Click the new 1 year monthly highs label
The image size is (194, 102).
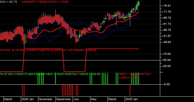[50, 74]
